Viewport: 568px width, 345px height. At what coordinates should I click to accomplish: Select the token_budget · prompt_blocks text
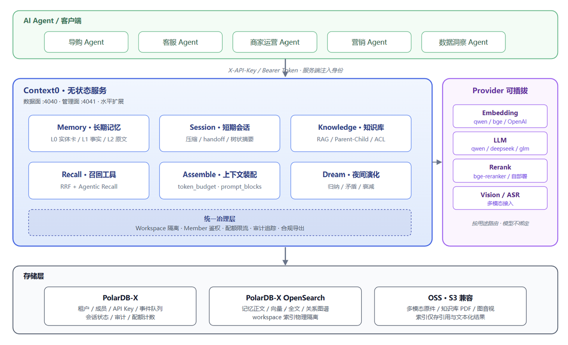point(220,186)
